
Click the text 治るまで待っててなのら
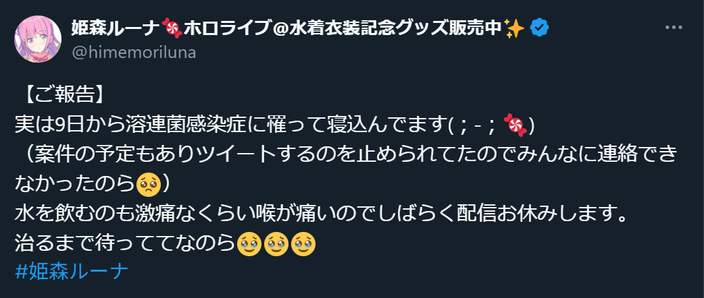coord(125,245)
